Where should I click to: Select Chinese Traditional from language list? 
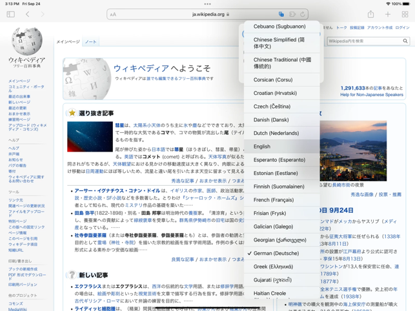281,63
